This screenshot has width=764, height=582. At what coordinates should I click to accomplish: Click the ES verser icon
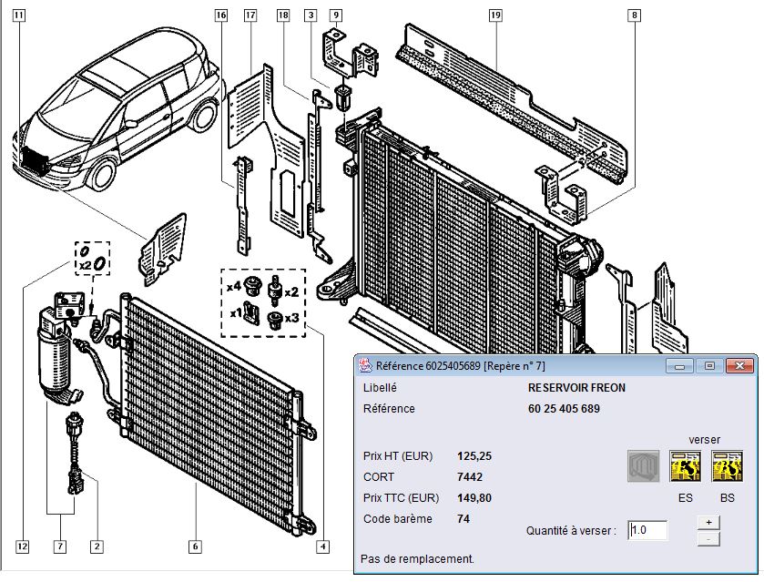[685, 465]
